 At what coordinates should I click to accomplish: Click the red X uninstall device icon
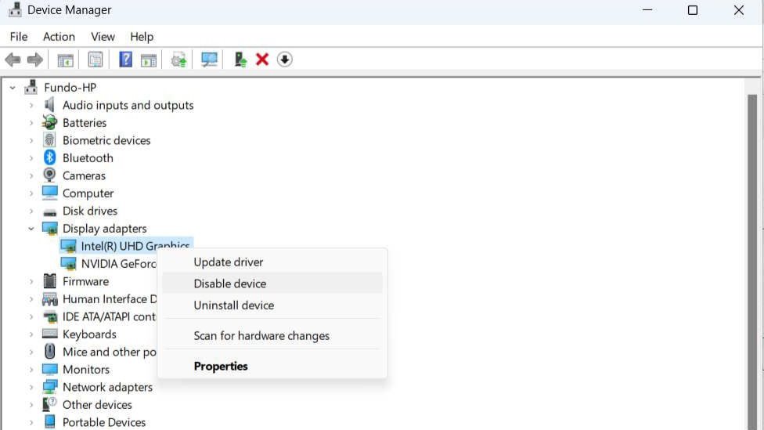coord(262,60)
